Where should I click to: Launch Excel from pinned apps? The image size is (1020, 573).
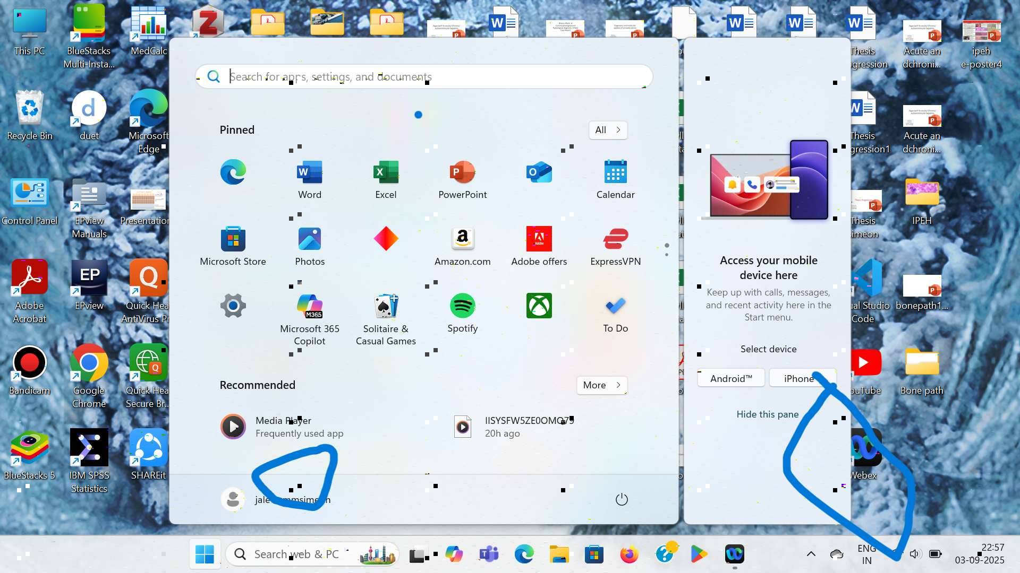click(386, 179)
